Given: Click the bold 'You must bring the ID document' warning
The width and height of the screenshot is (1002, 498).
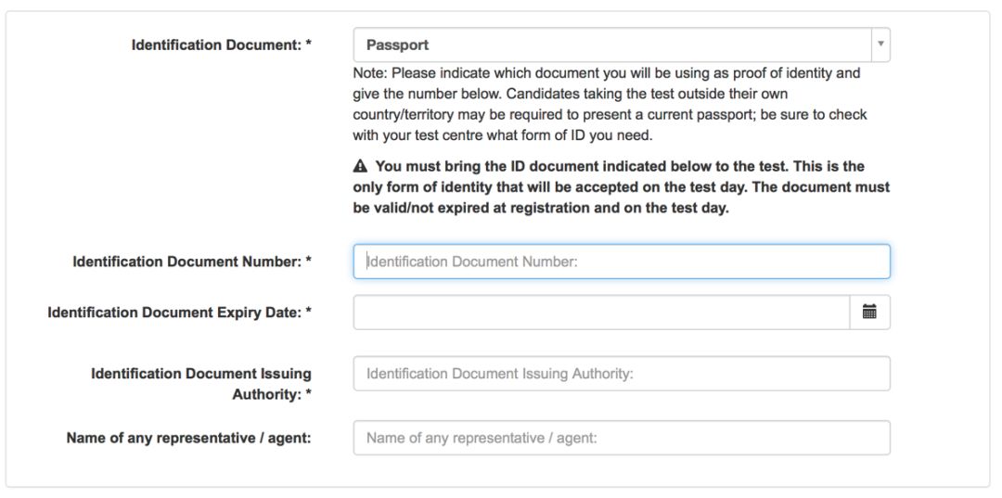Looking at the screenshot, I should (x=621, y=187).
